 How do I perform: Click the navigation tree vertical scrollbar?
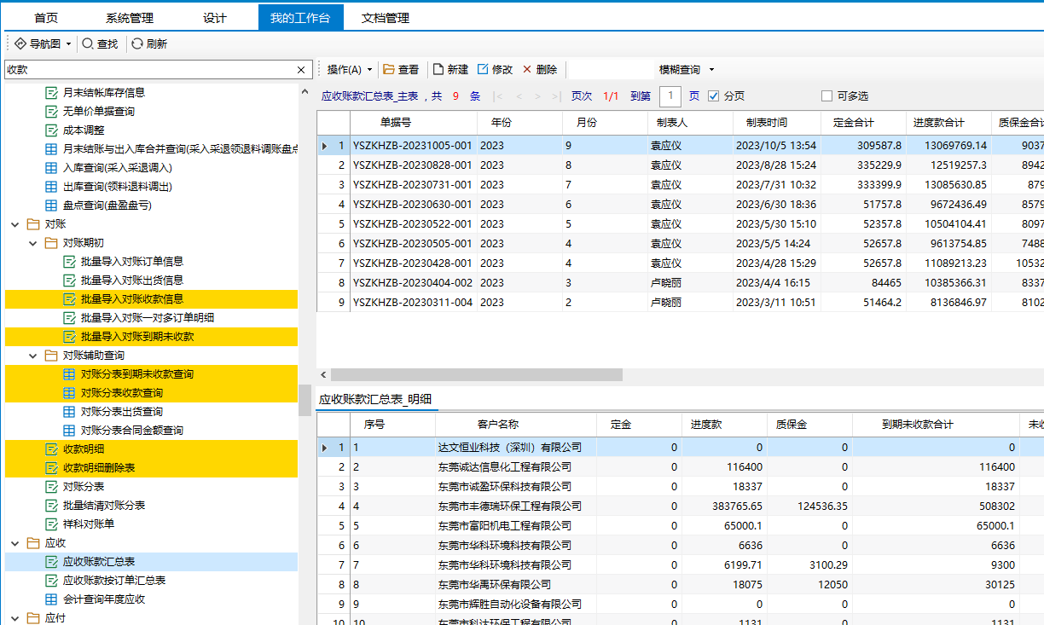point(304,399)
